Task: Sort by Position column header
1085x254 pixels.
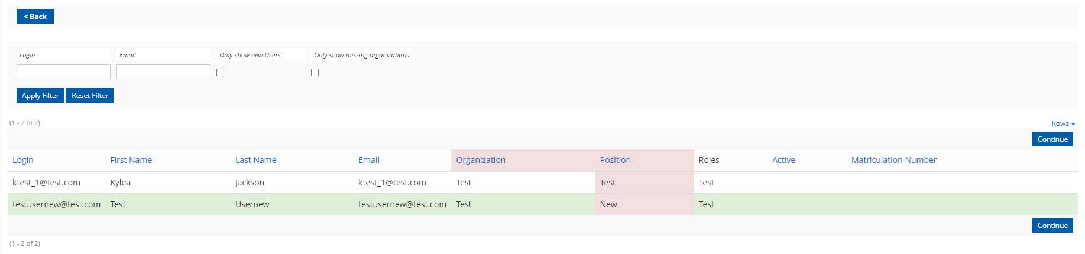Action: [x=615, y=160]
